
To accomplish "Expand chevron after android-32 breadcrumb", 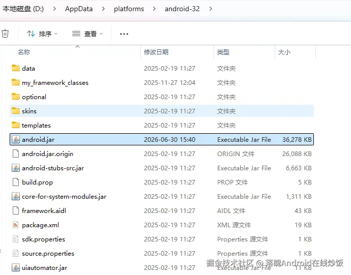I will (211, 9).
